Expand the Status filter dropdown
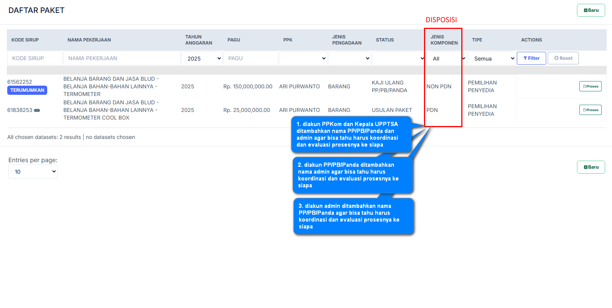The image size is (612, 308). [x=398, y=59]
